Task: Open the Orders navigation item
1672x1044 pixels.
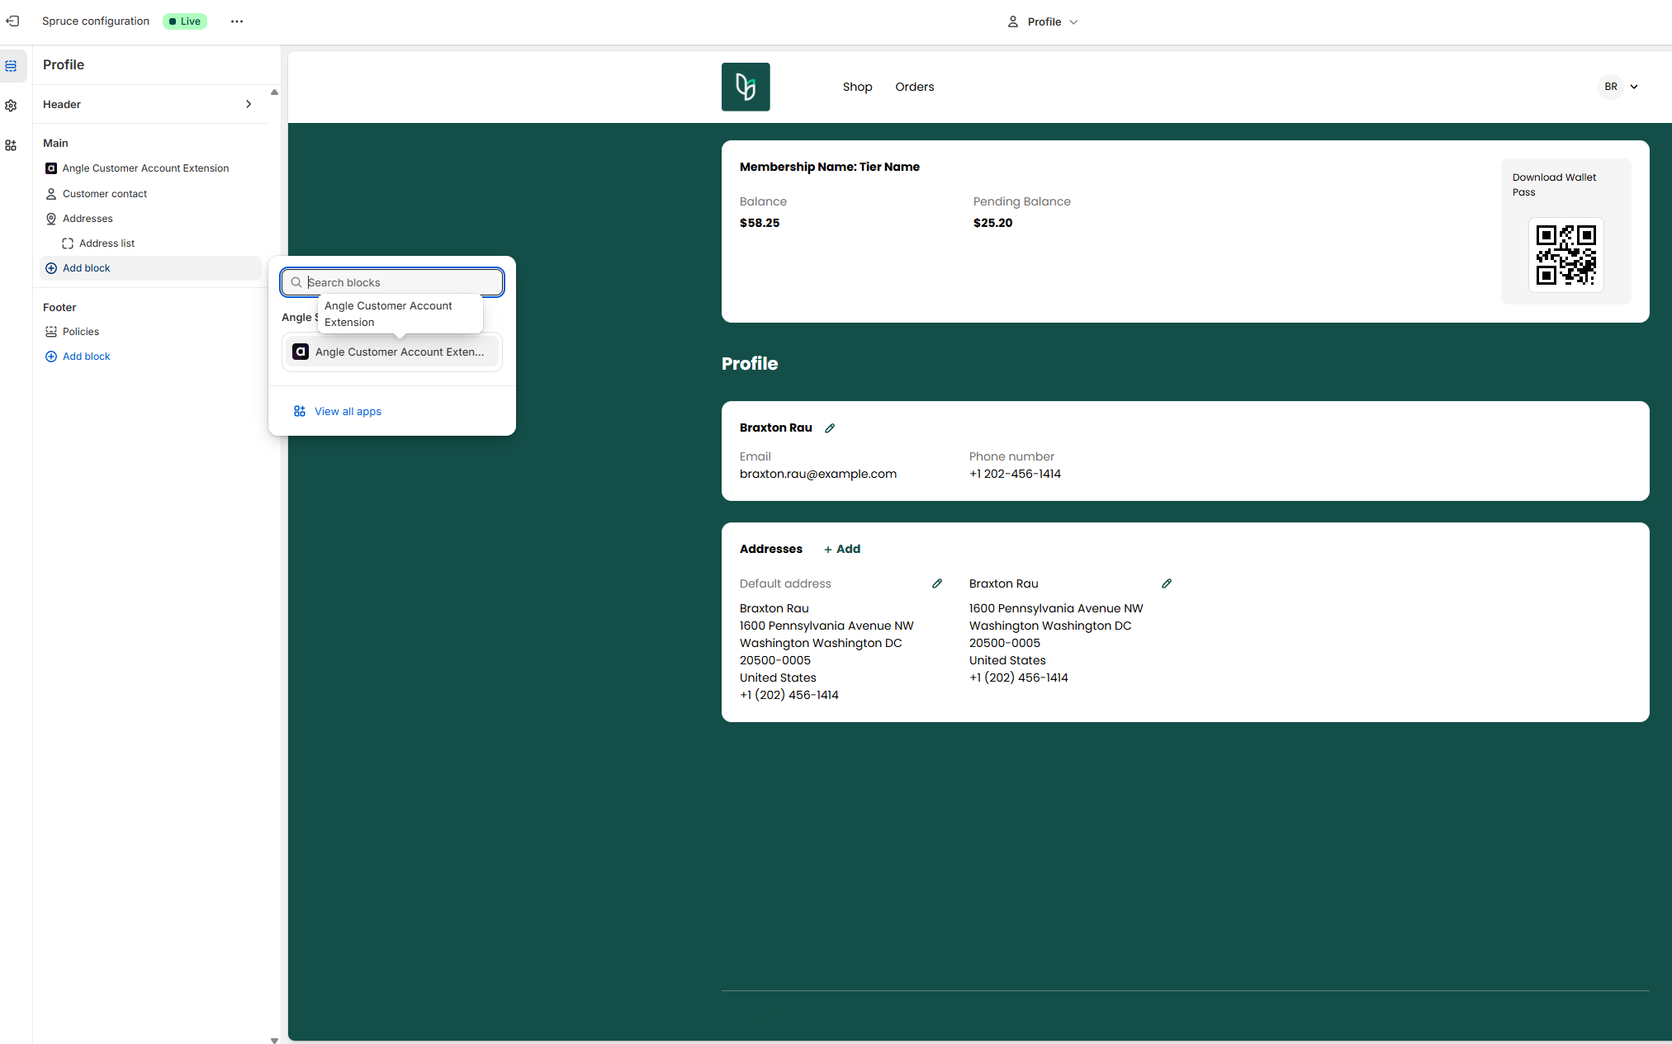Action: 914,87
